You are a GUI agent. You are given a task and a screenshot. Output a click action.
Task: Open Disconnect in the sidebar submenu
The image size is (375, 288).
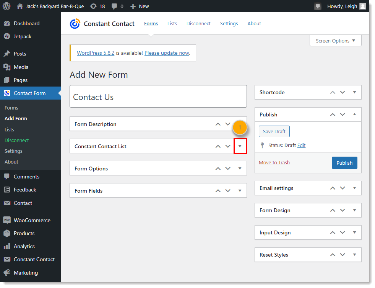click(16, 141)
